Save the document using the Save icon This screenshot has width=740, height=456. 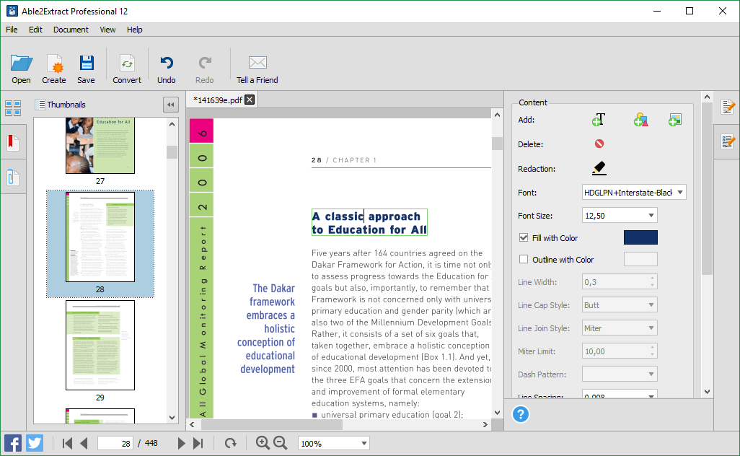pyautogui.click(x=86, y=69)
